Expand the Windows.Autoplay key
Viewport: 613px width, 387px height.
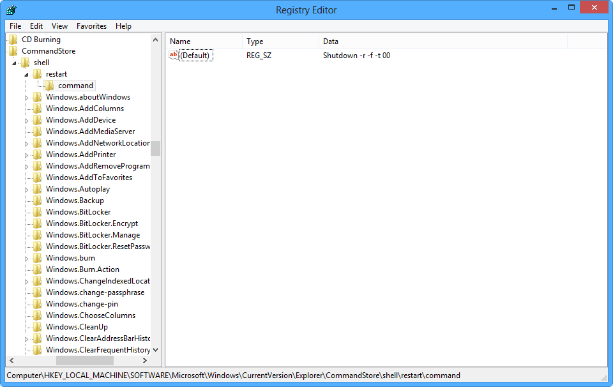[x=26, y=190]
